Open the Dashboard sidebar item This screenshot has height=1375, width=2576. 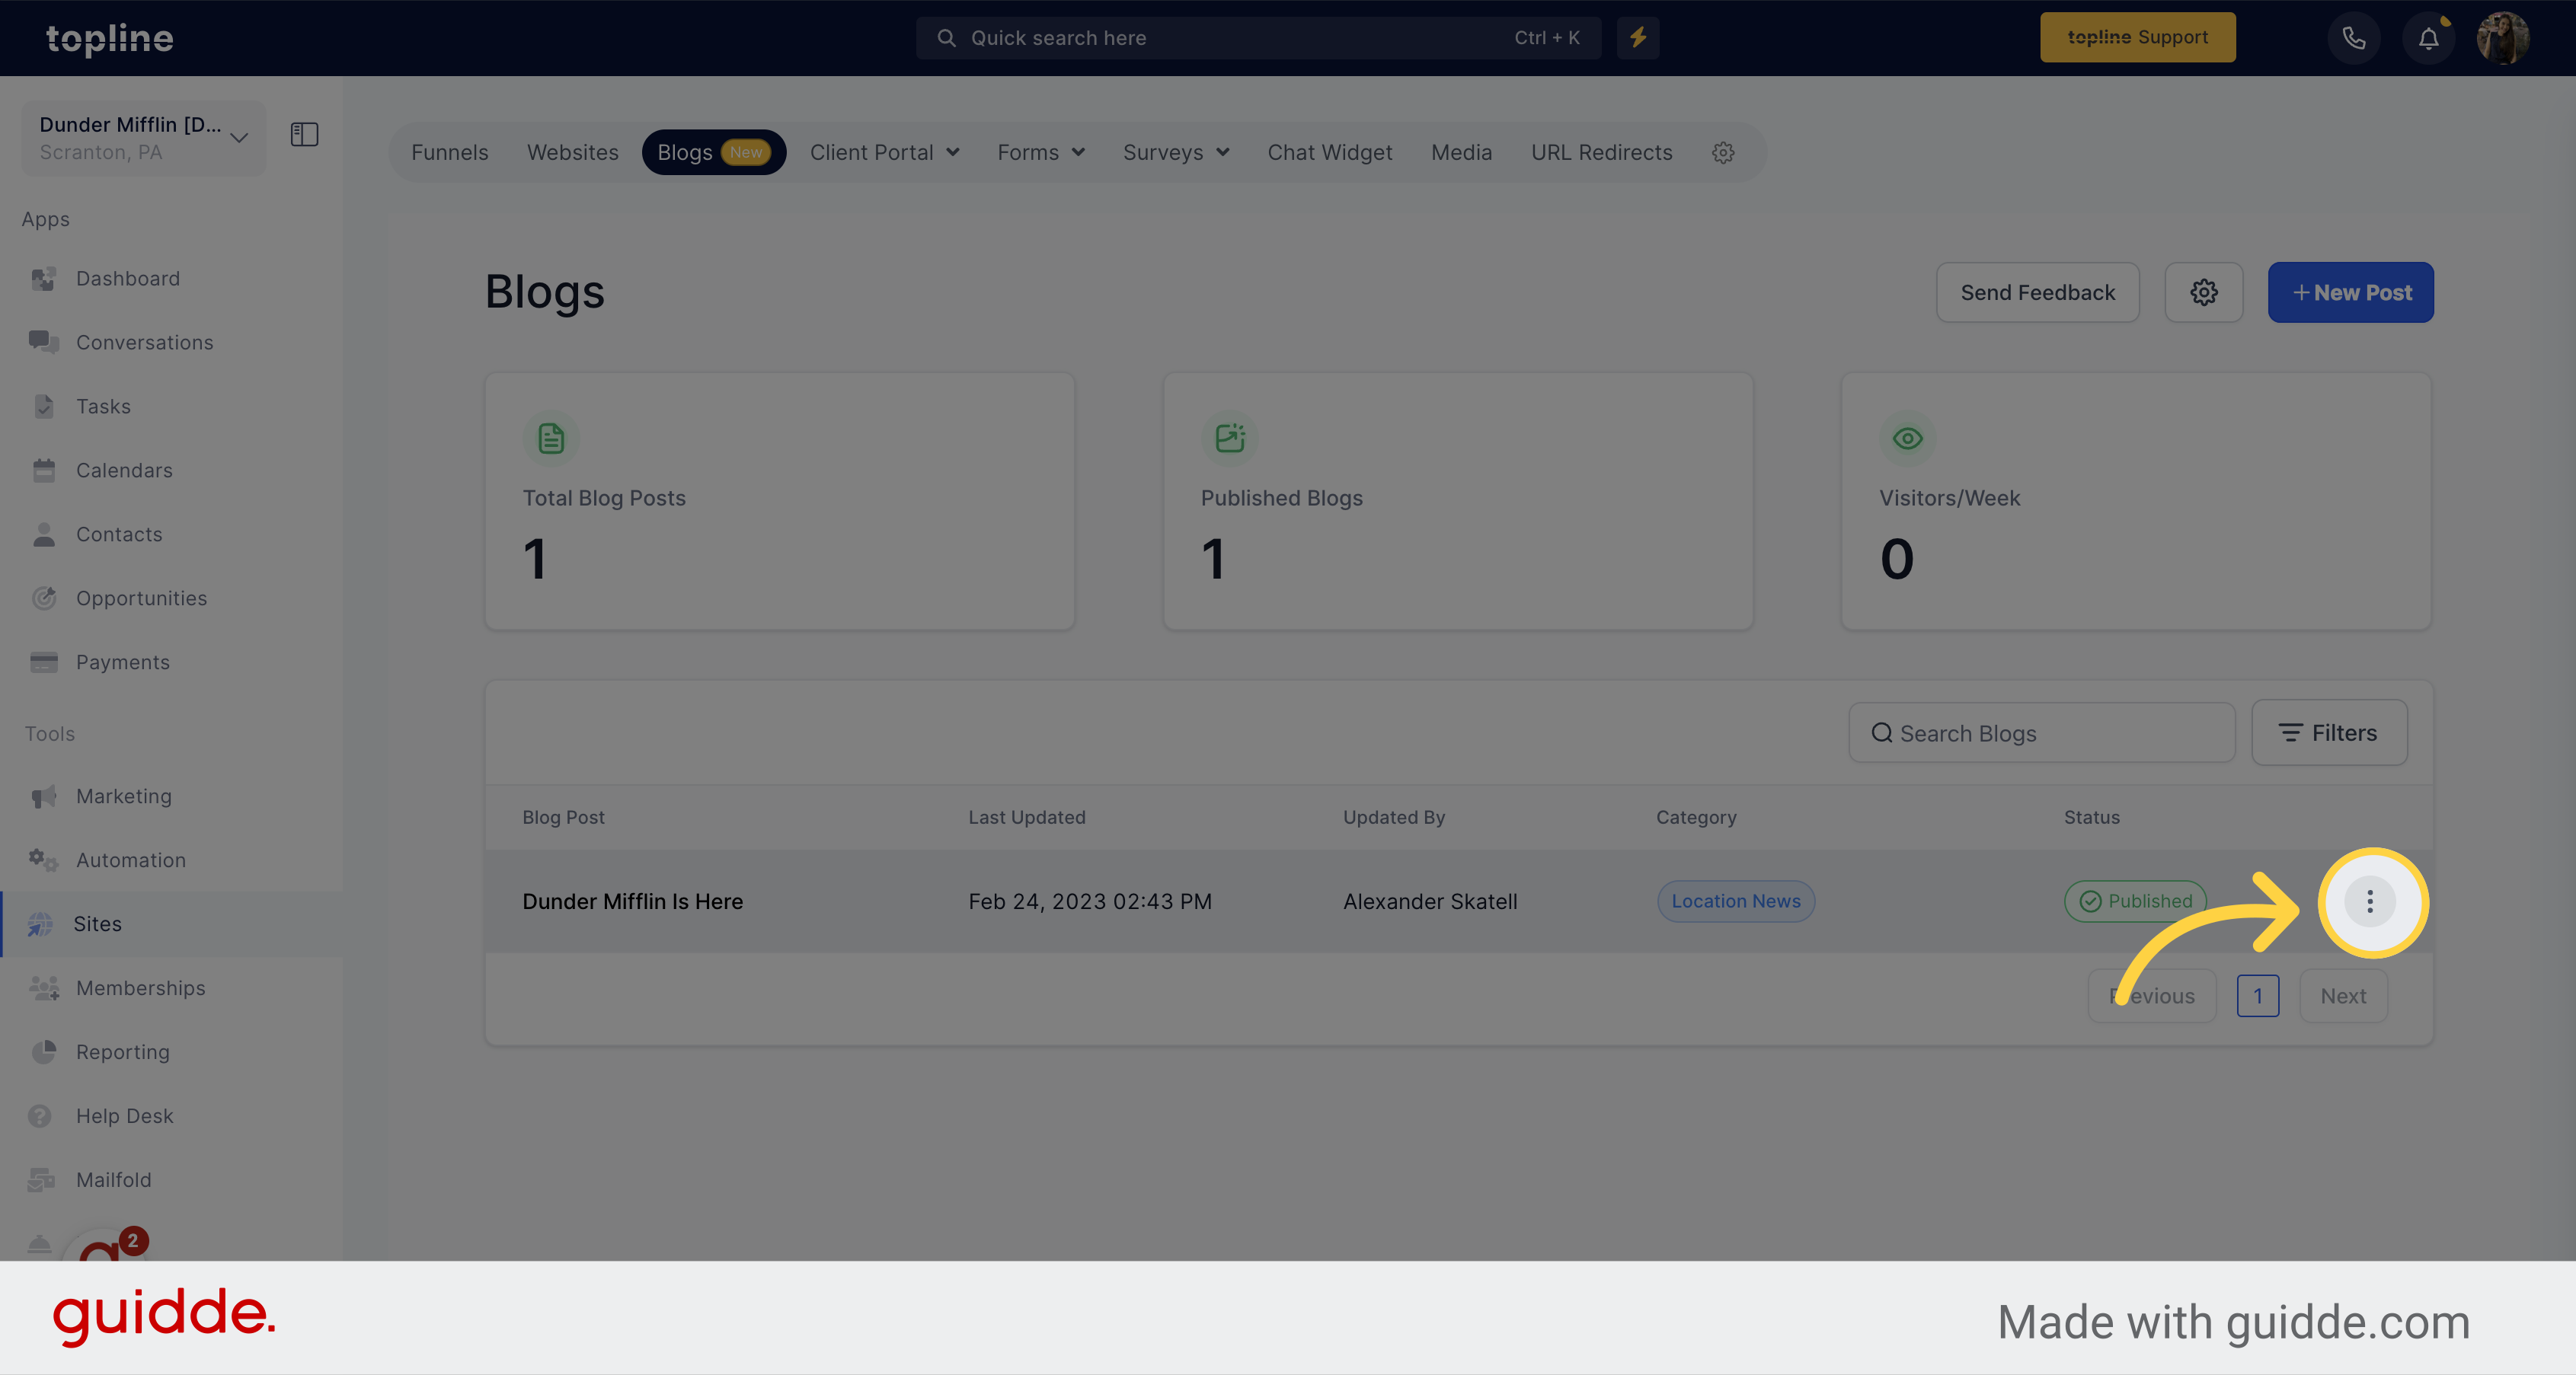coord(128,279)
